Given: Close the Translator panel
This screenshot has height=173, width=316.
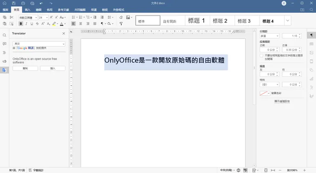Looking at the screenshot, I should click(x=64, y=33).
